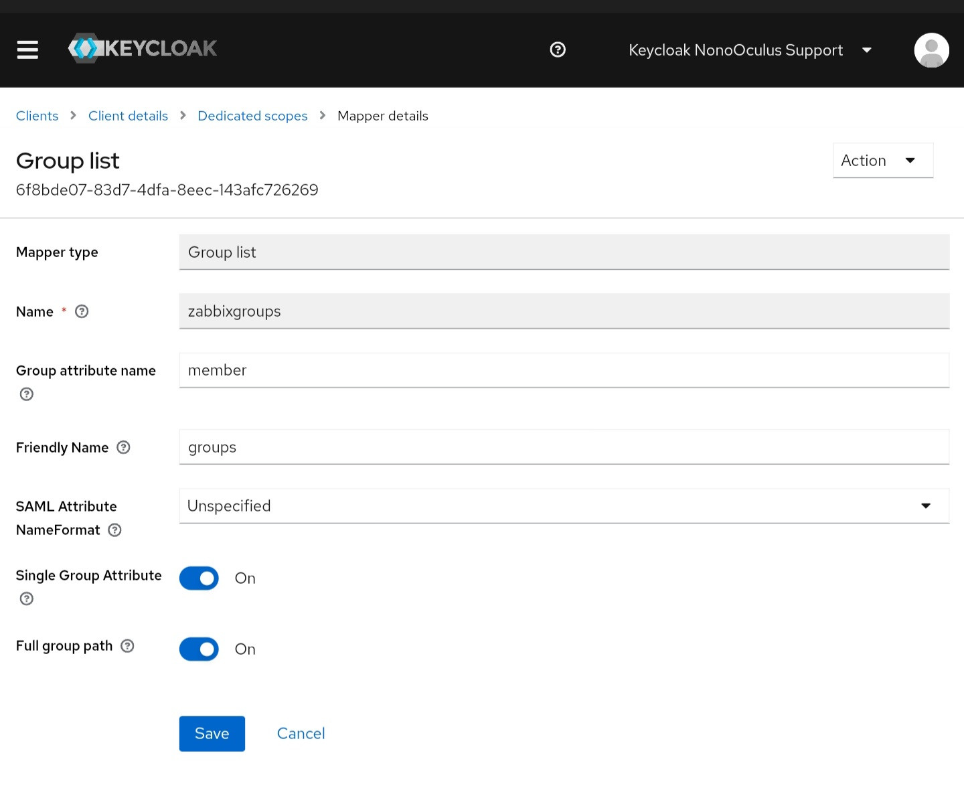The width and height of the screenshot is (964, 800).
Task: Expand the Action dropdown
Action: pyautogui.click(x=882, y=161)
